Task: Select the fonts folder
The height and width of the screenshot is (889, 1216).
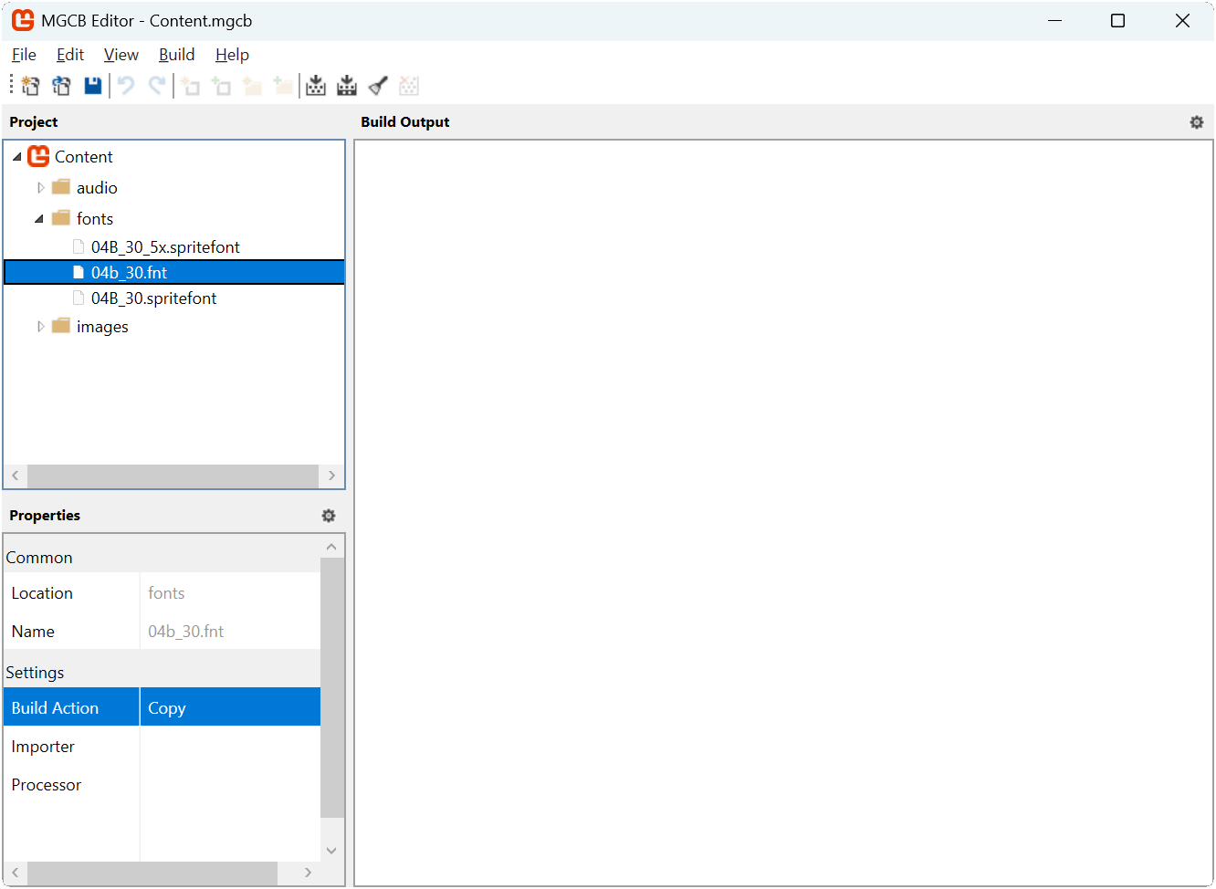Action: (95, 219)
